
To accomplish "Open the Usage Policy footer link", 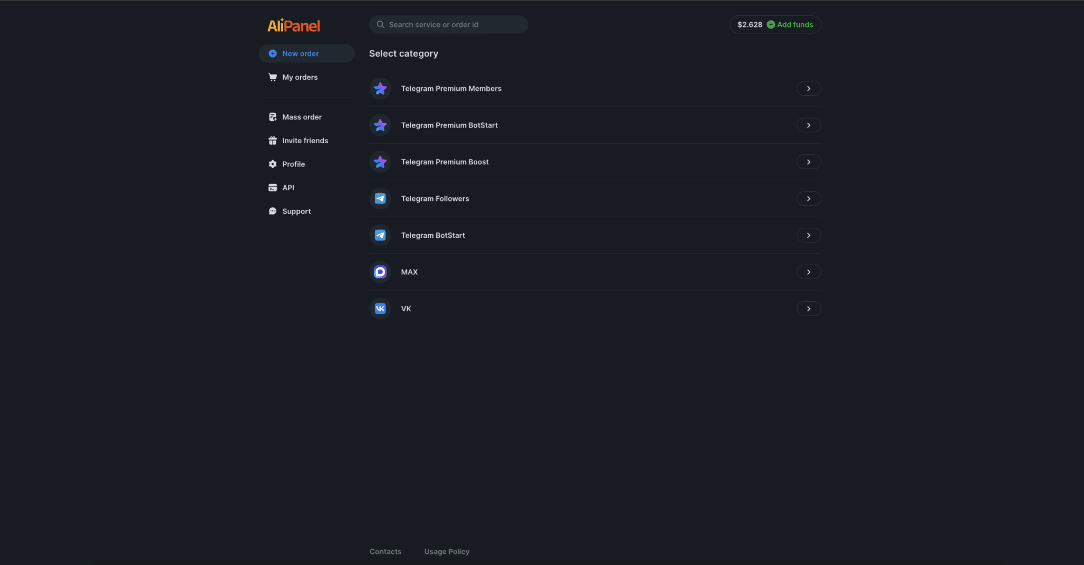I will pos(447,551).
